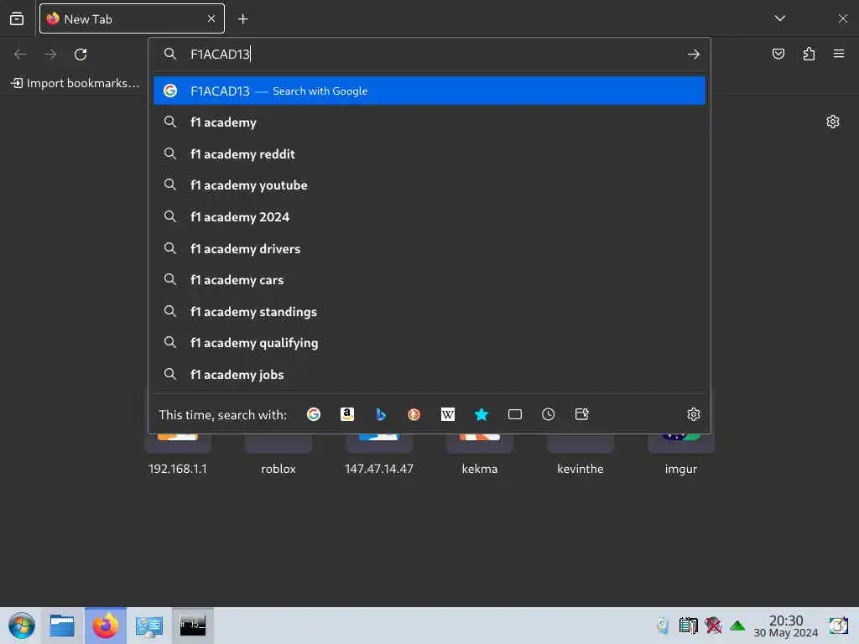
Task: Open the Firefox View icon
Action: 17,18
